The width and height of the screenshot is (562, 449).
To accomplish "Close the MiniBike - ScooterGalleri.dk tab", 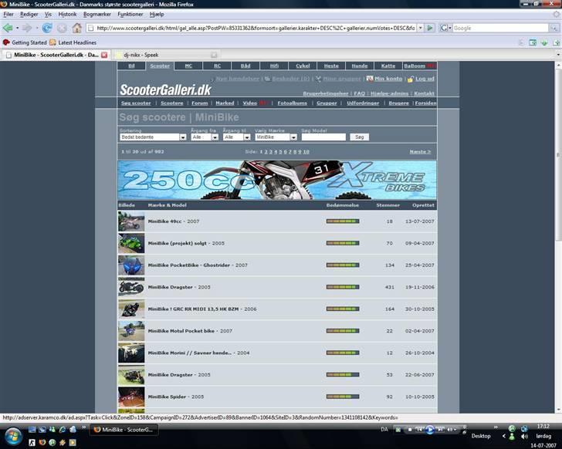I will tap(104, 55).
